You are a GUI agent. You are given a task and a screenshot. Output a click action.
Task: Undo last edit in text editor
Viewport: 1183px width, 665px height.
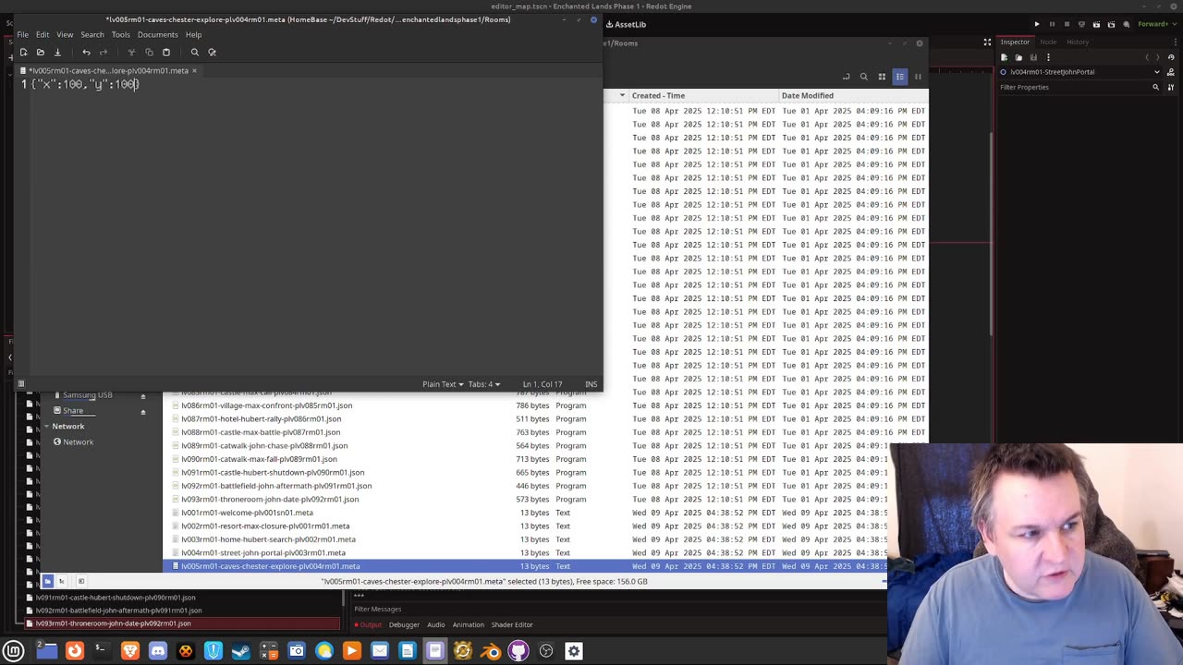pos(86,52)
